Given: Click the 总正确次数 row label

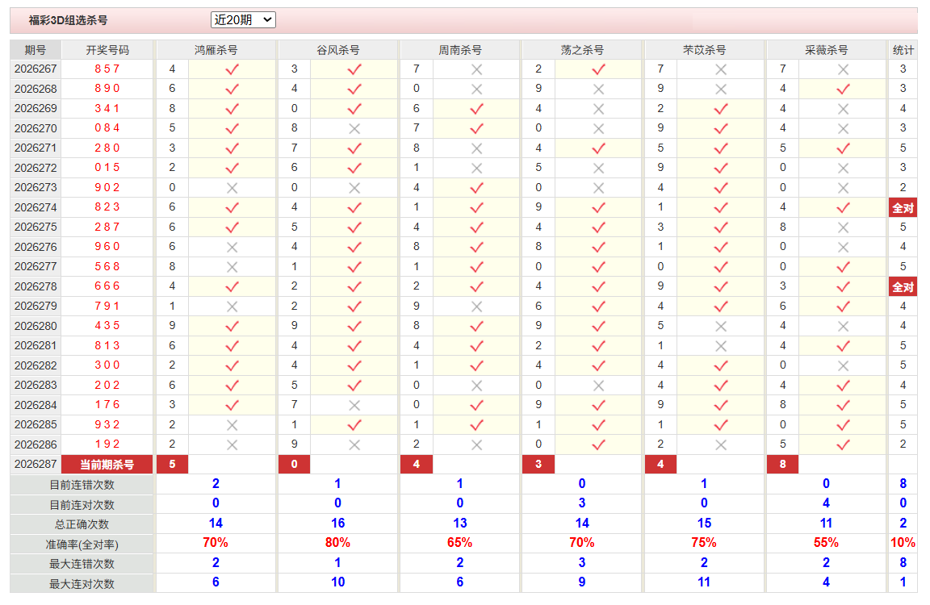Looking at the screenshot, I should (x=82, y=524).
